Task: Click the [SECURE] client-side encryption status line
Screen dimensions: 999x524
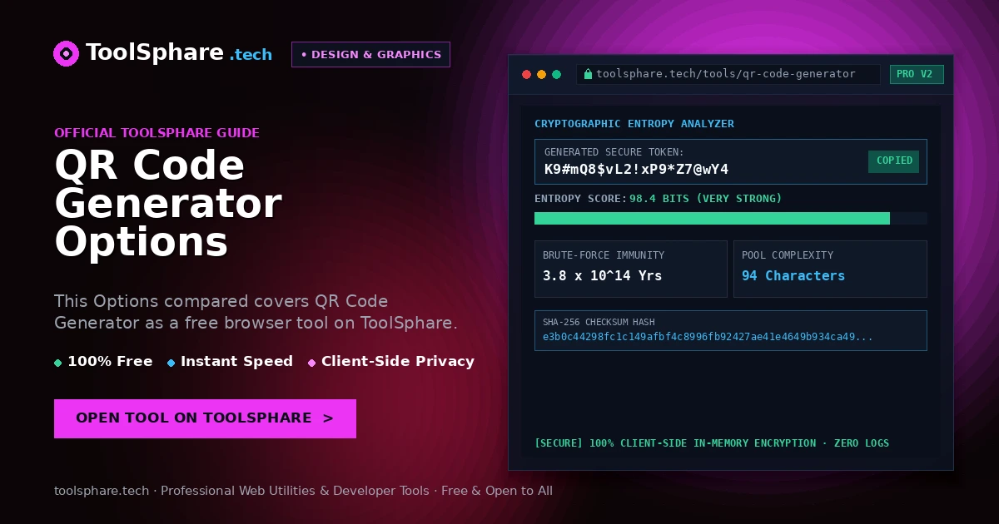Action: pos(712,443)
